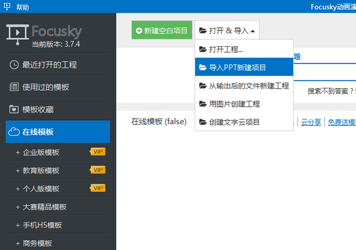Open the 免费送模板 link
This screenshot has width=356, height=250.
click(x=342, y=122)
